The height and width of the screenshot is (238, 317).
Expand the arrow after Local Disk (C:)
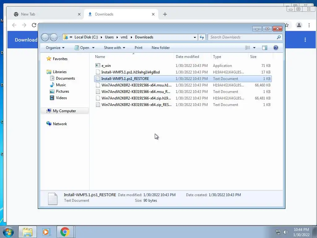tap(101, 37)
